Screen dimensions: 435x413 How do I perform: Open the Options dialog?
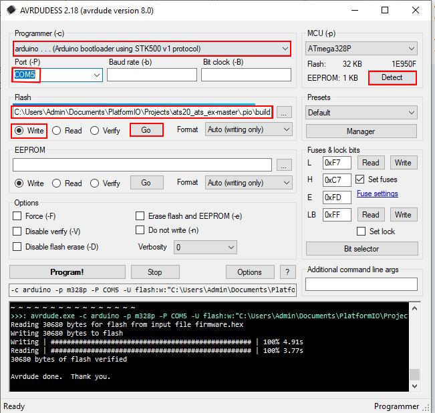250,272
